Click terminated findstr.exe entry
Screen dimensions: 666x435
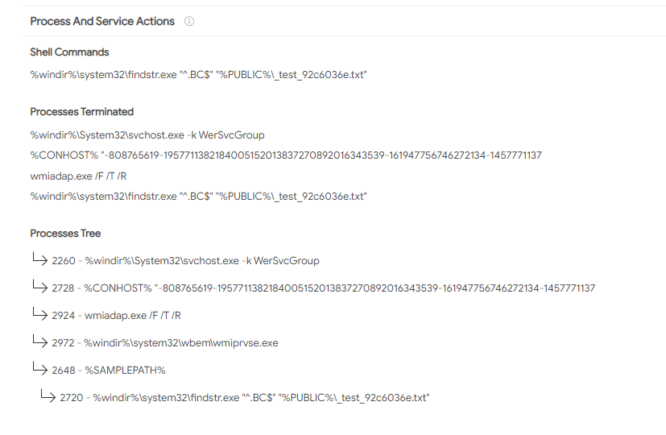pos(198,197)
